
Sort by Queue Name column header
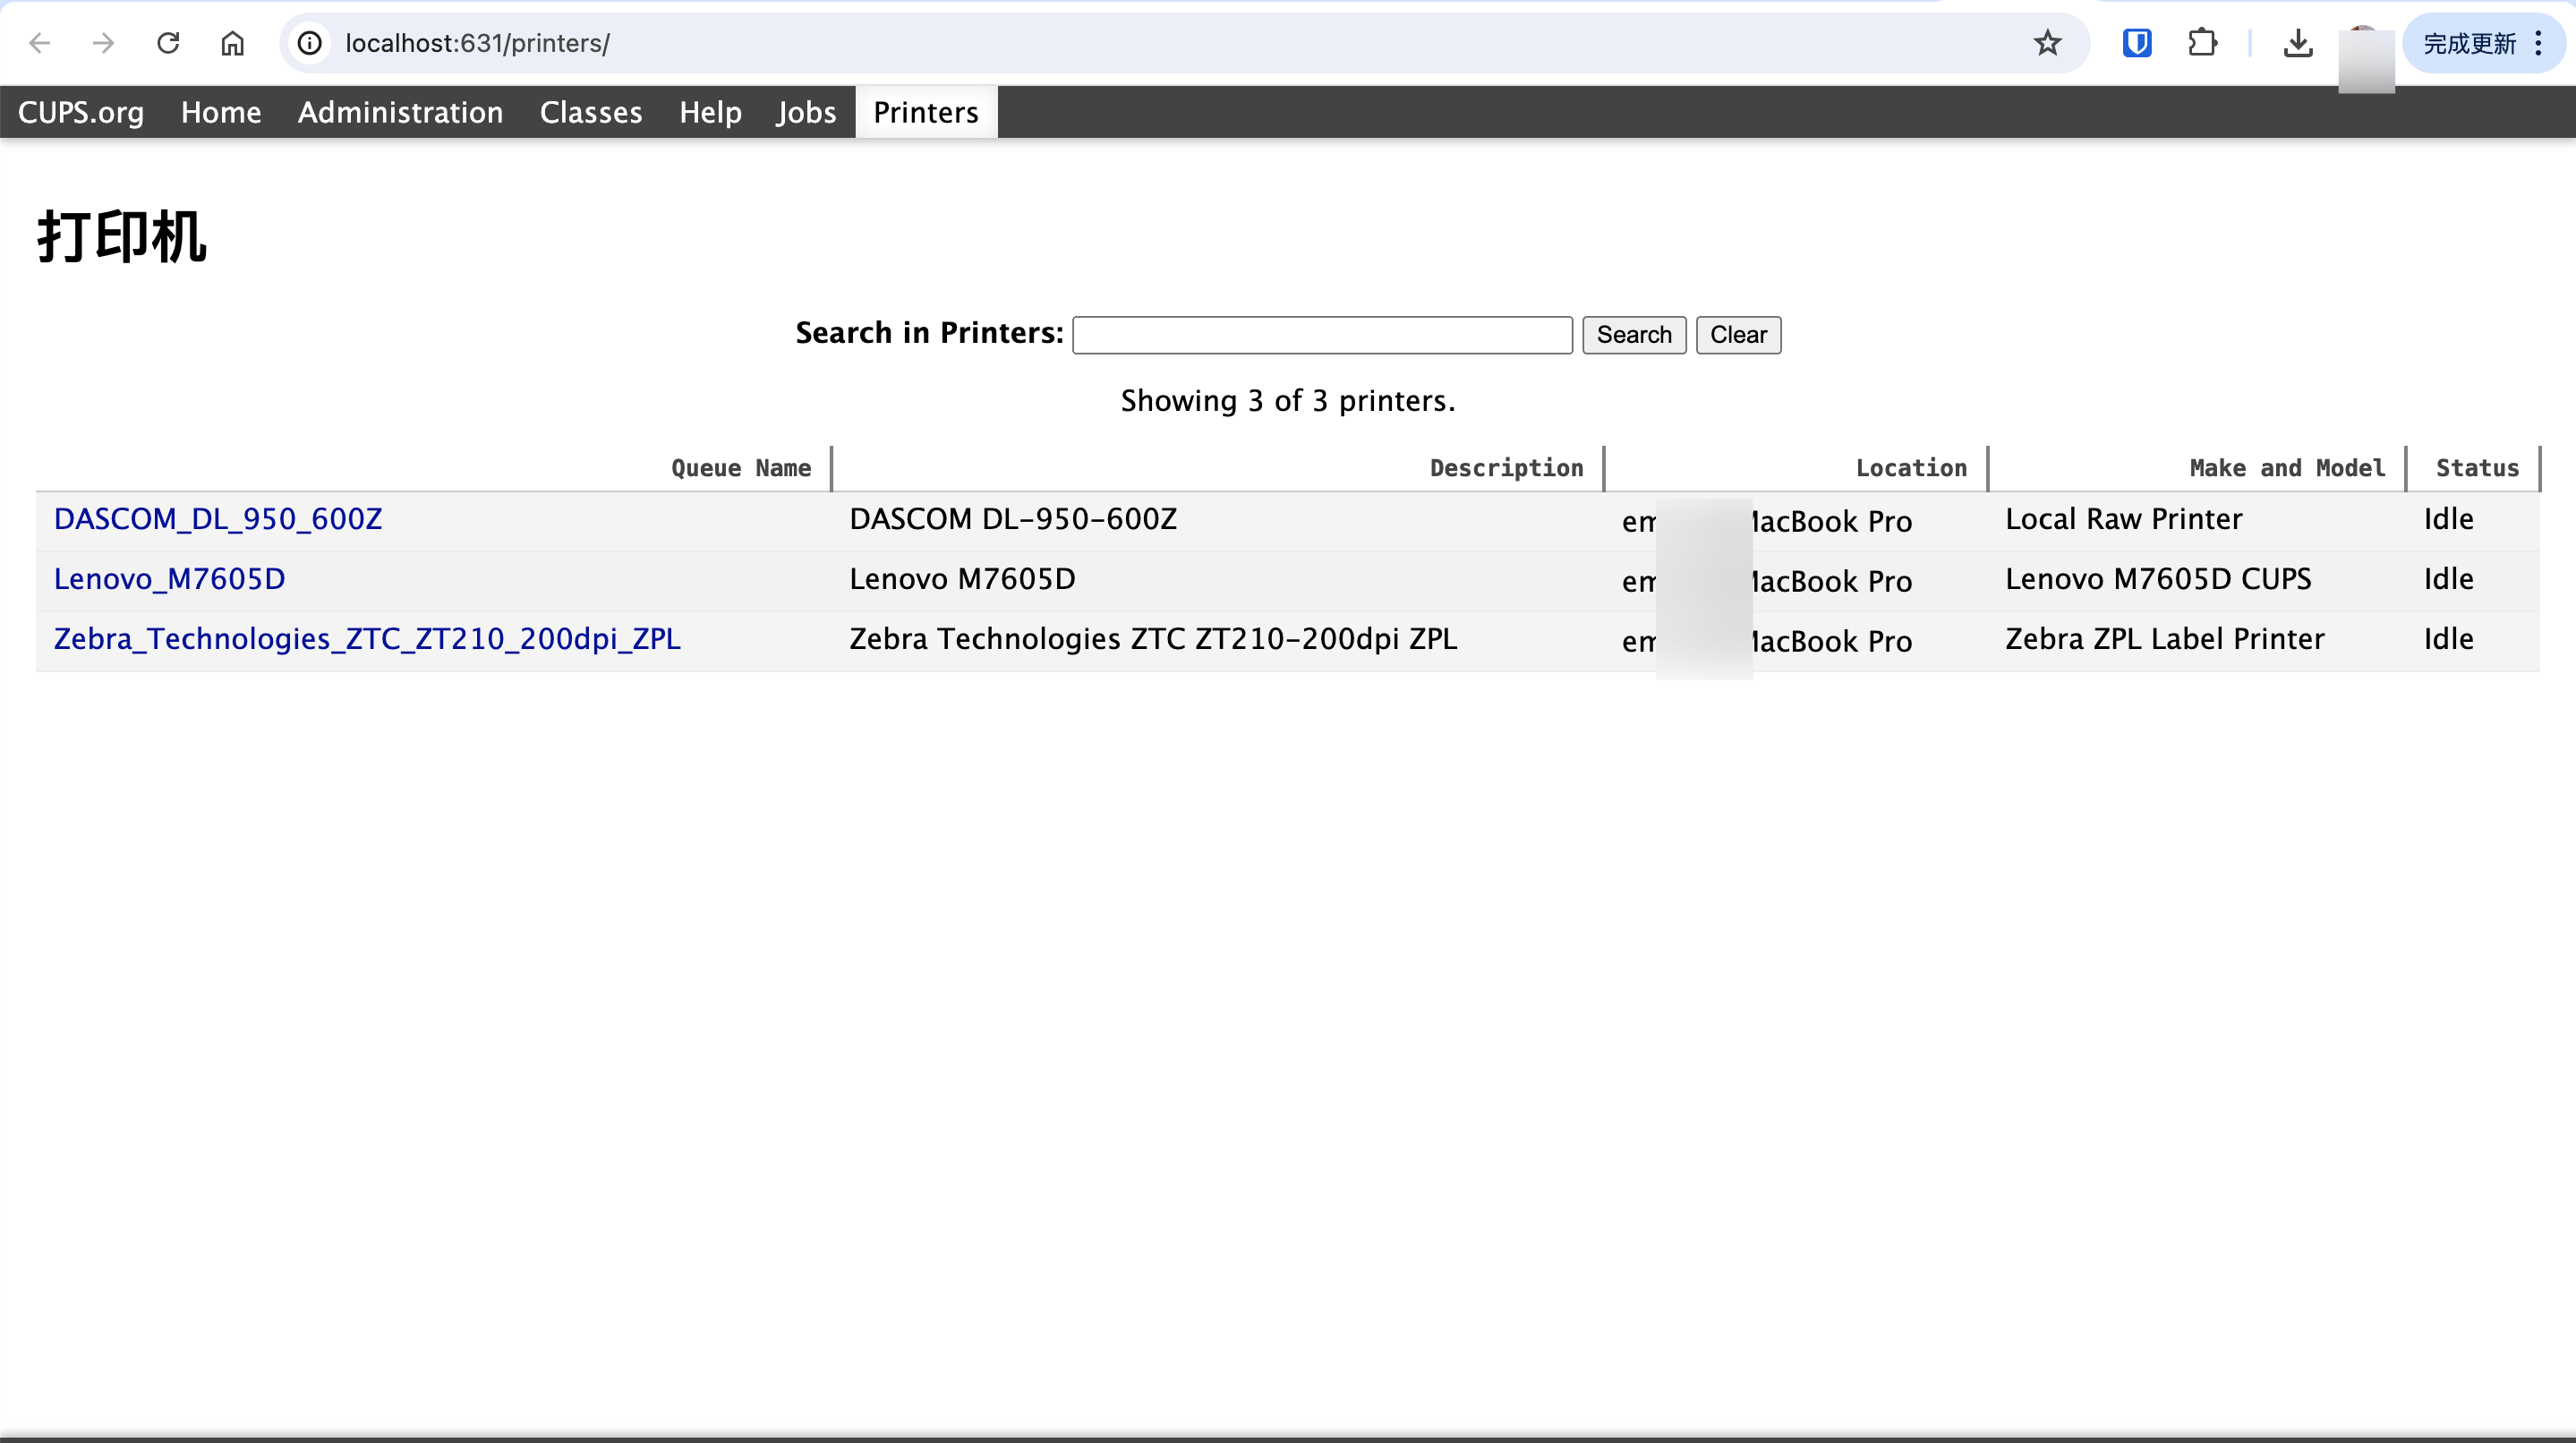(741, 468)
